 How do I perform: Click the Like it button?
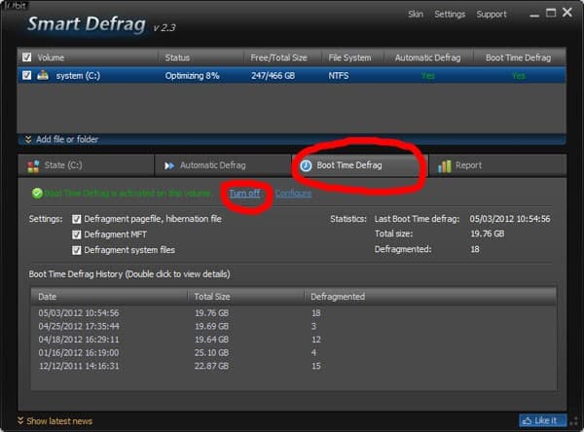(x=542, y=421)
